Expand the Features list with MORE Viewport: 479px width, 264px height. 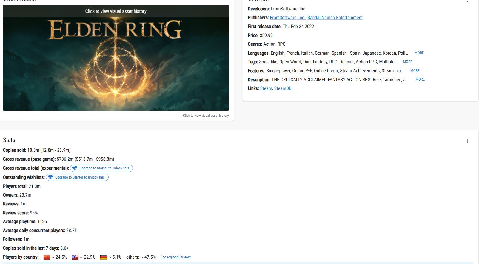(x=415, y=71)
